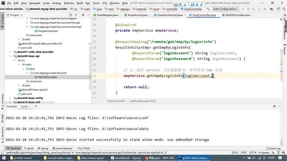Open the Refactor menu
This screenshot has height=161, width=287.
[x=69, y=3]
